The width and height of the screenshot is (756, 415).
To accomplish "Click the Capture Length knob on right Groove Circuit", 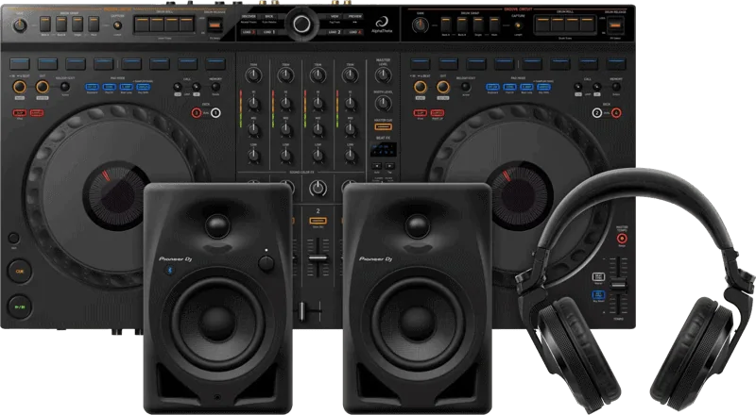I will pyautogui.click(x=518, y=26).
